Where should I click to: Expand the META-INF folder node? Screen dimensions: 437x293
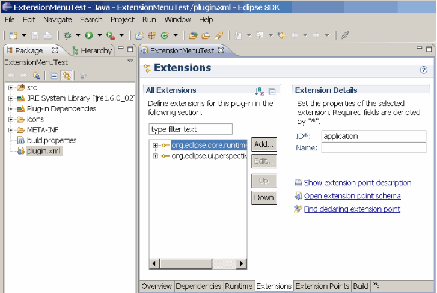(x=11, y=130)
